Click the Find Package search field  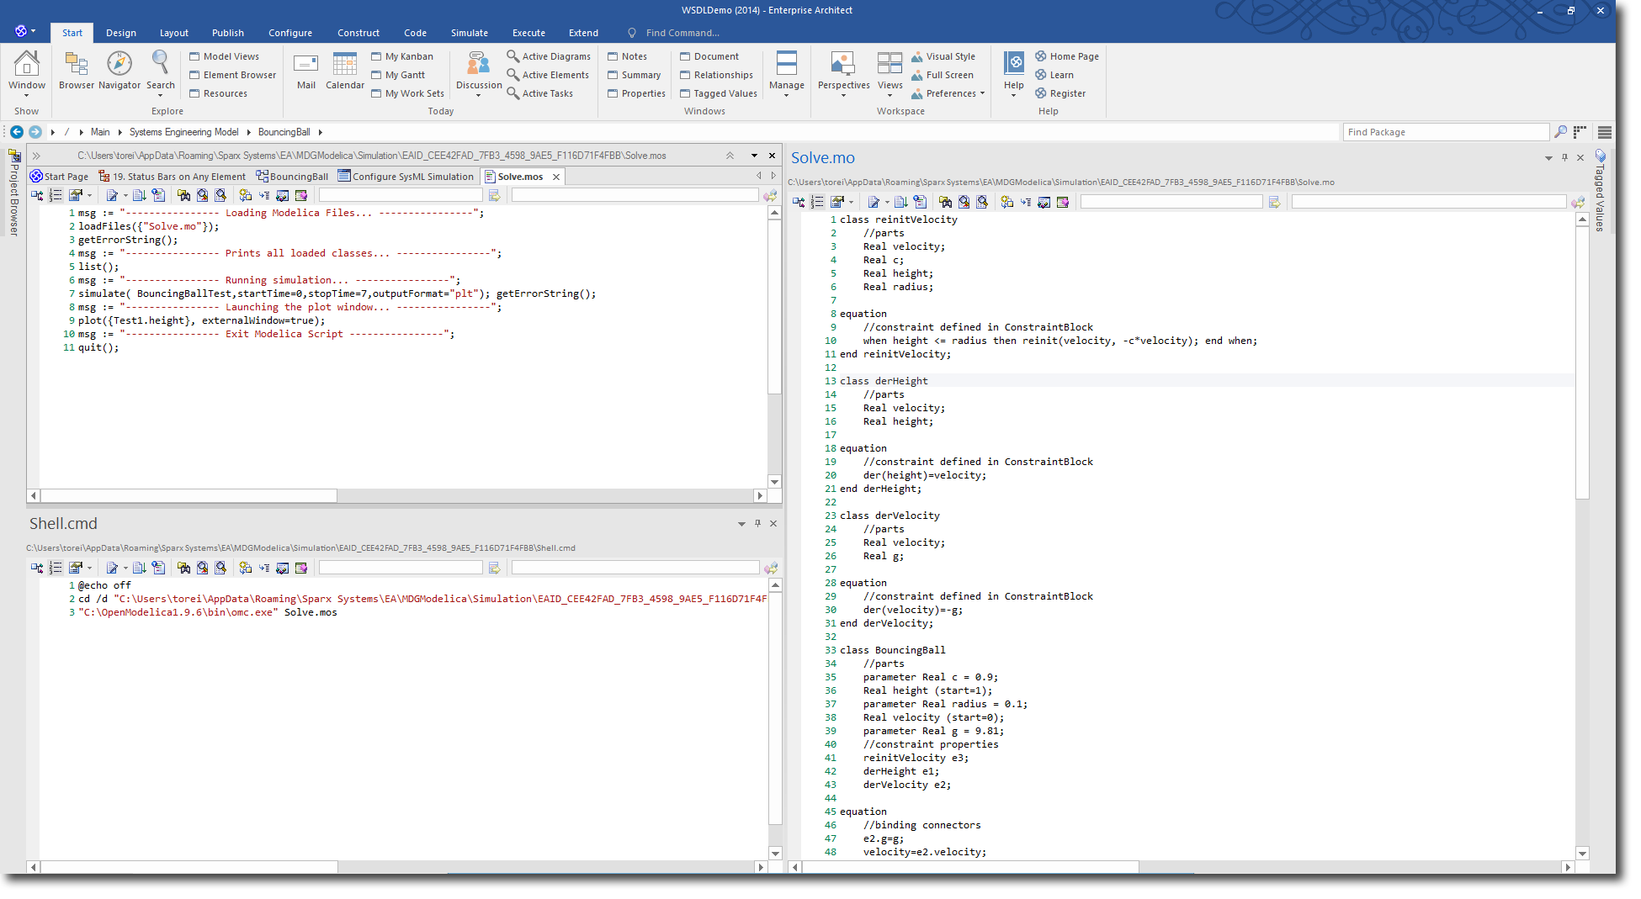(1445, 132)
